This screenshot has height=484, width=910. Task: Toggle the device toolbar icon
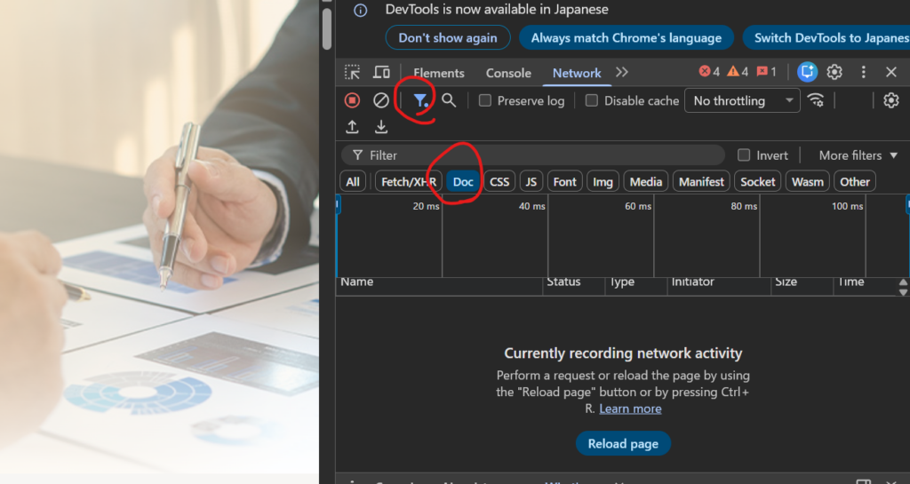click(x=381, y=73)
